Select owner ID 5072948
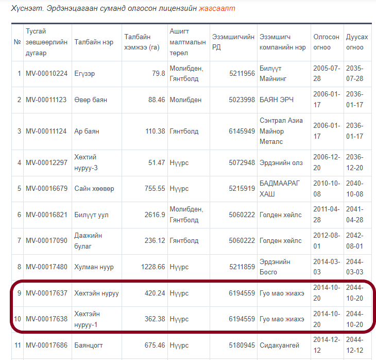This screenshot has width=376, height=360. point(242,162)
